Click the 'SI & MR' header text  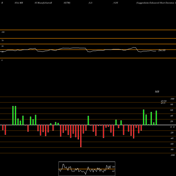click(x=19, y=3)
